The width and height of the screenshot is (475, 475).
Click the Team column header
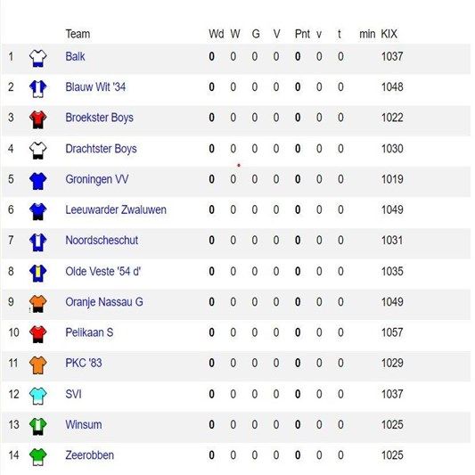click(78, 34)
